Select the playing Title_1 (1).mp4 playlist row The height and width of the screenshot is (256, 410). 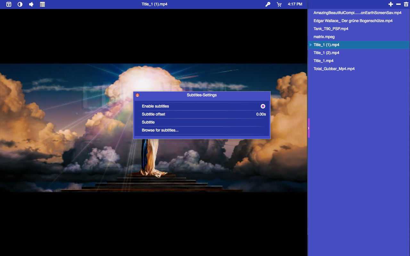tap(359, 45)
